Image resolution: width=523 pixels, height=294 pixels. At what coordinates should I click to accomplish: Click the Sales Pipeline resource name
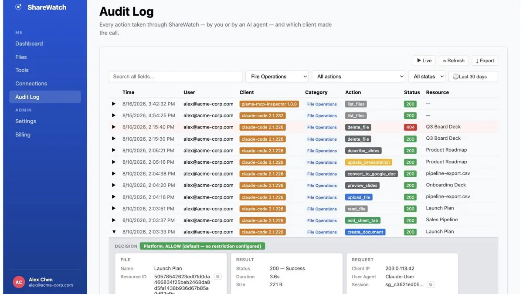click(x=441, y=220)
